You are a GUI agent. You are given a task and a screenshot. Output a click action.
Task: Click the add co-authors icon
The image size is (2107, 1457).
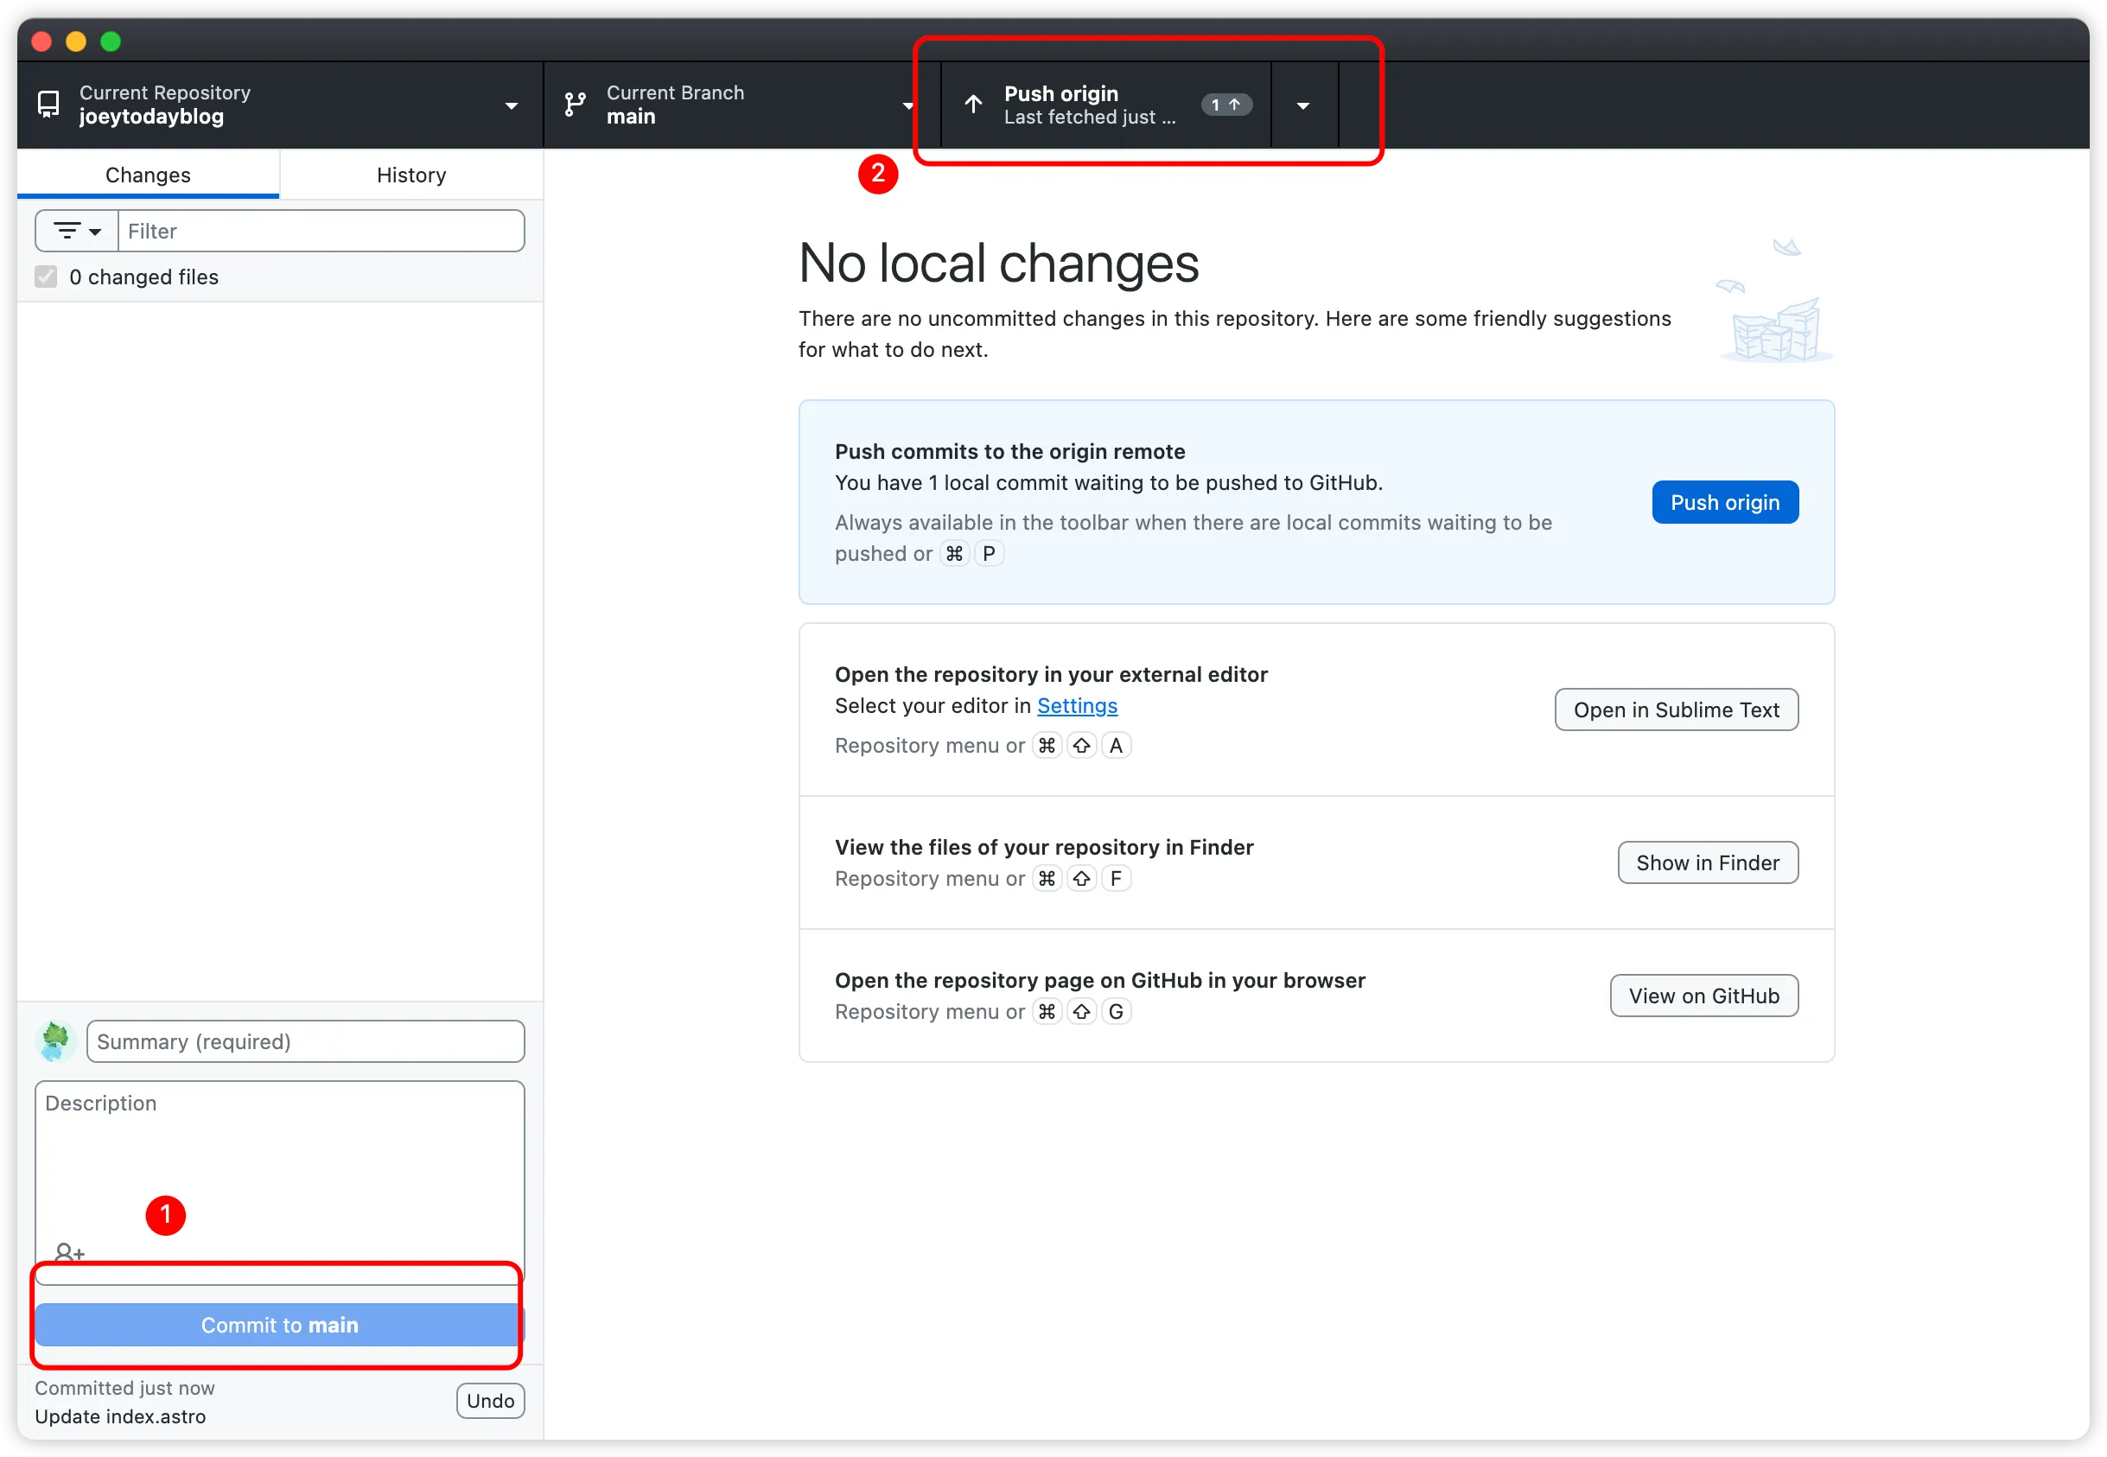pos(69,1252)
